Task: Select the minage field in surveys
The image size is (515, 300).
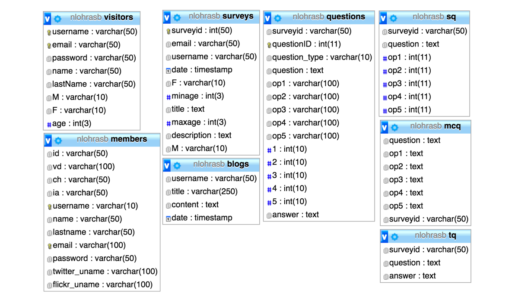Action: (x=197, y=96)
